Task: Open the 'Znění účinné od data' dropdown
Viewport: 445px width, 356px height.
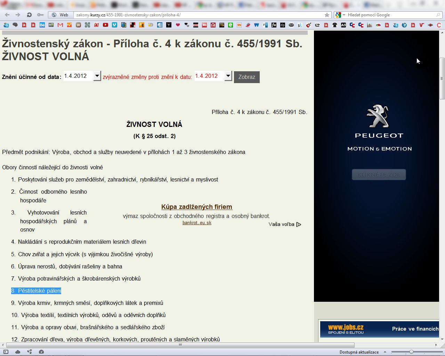Action: coord(97,76)
